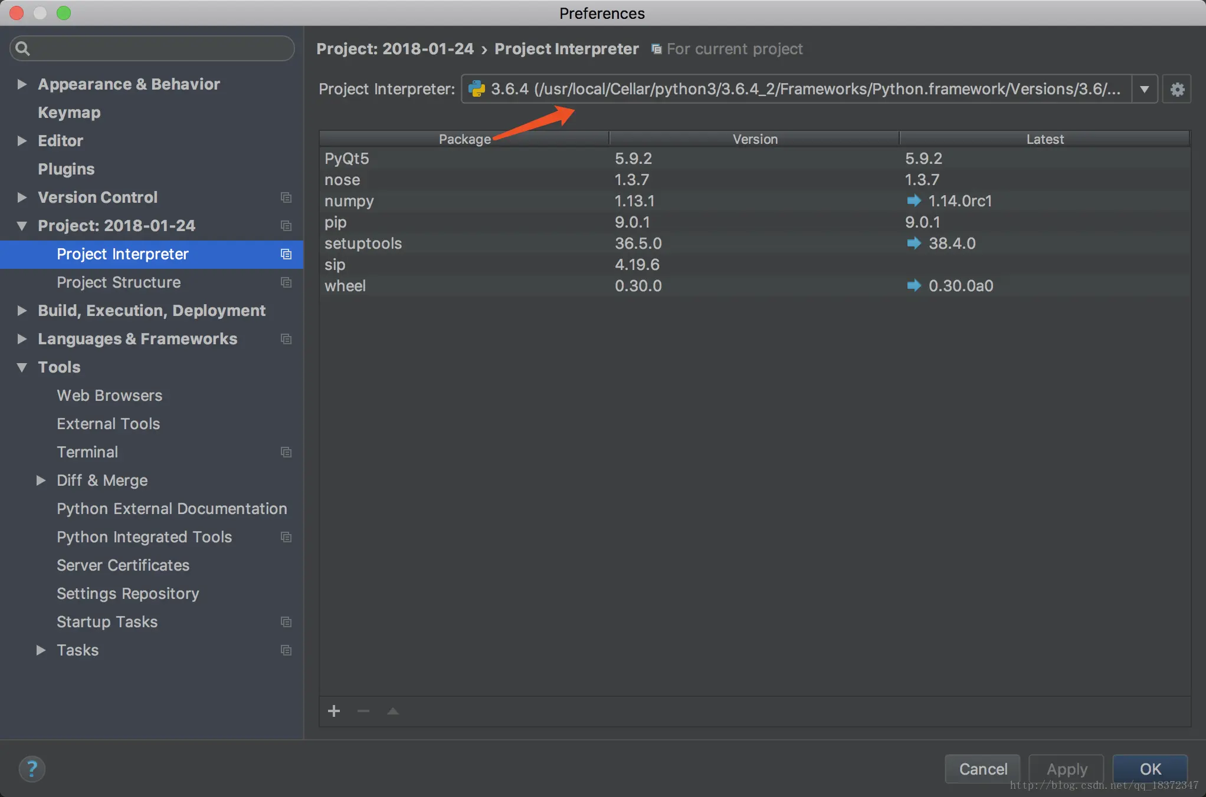
Task: Open the Keymap settings page
Action: pos(69,113)
